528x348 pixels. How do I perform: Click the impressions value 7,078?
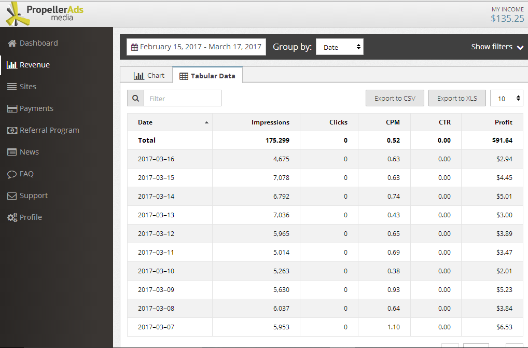point(281,178)
